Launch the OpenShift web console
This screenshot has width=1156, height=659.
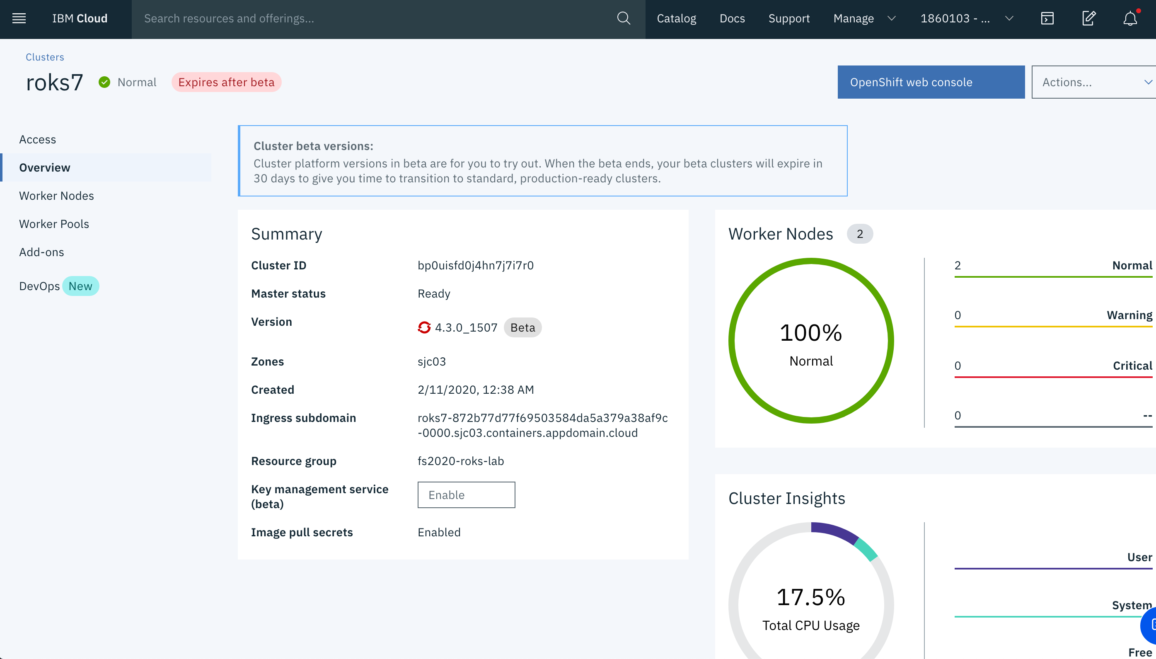coord(931,82)
